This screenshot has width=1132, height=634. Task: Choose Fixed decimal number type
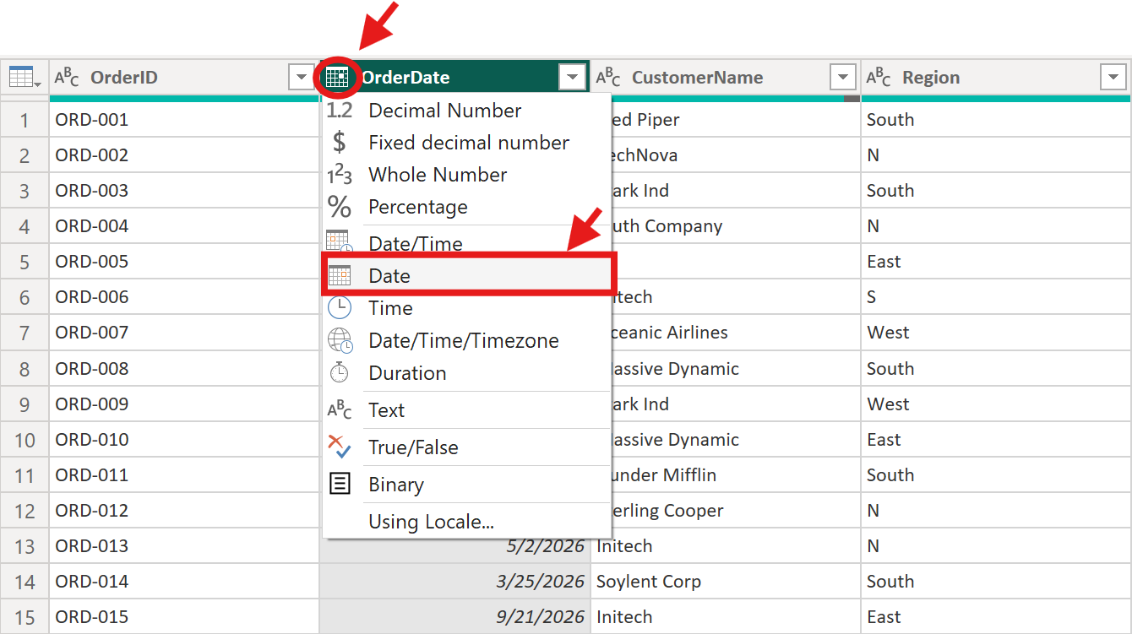(466, 143)
